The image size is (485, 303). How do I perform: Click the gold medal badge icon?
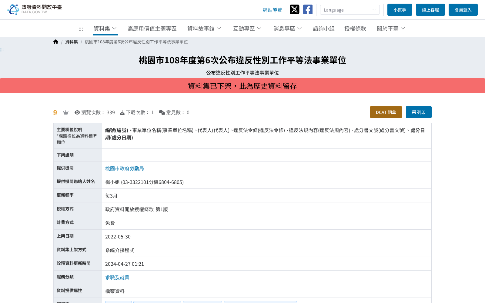(55, 112)
